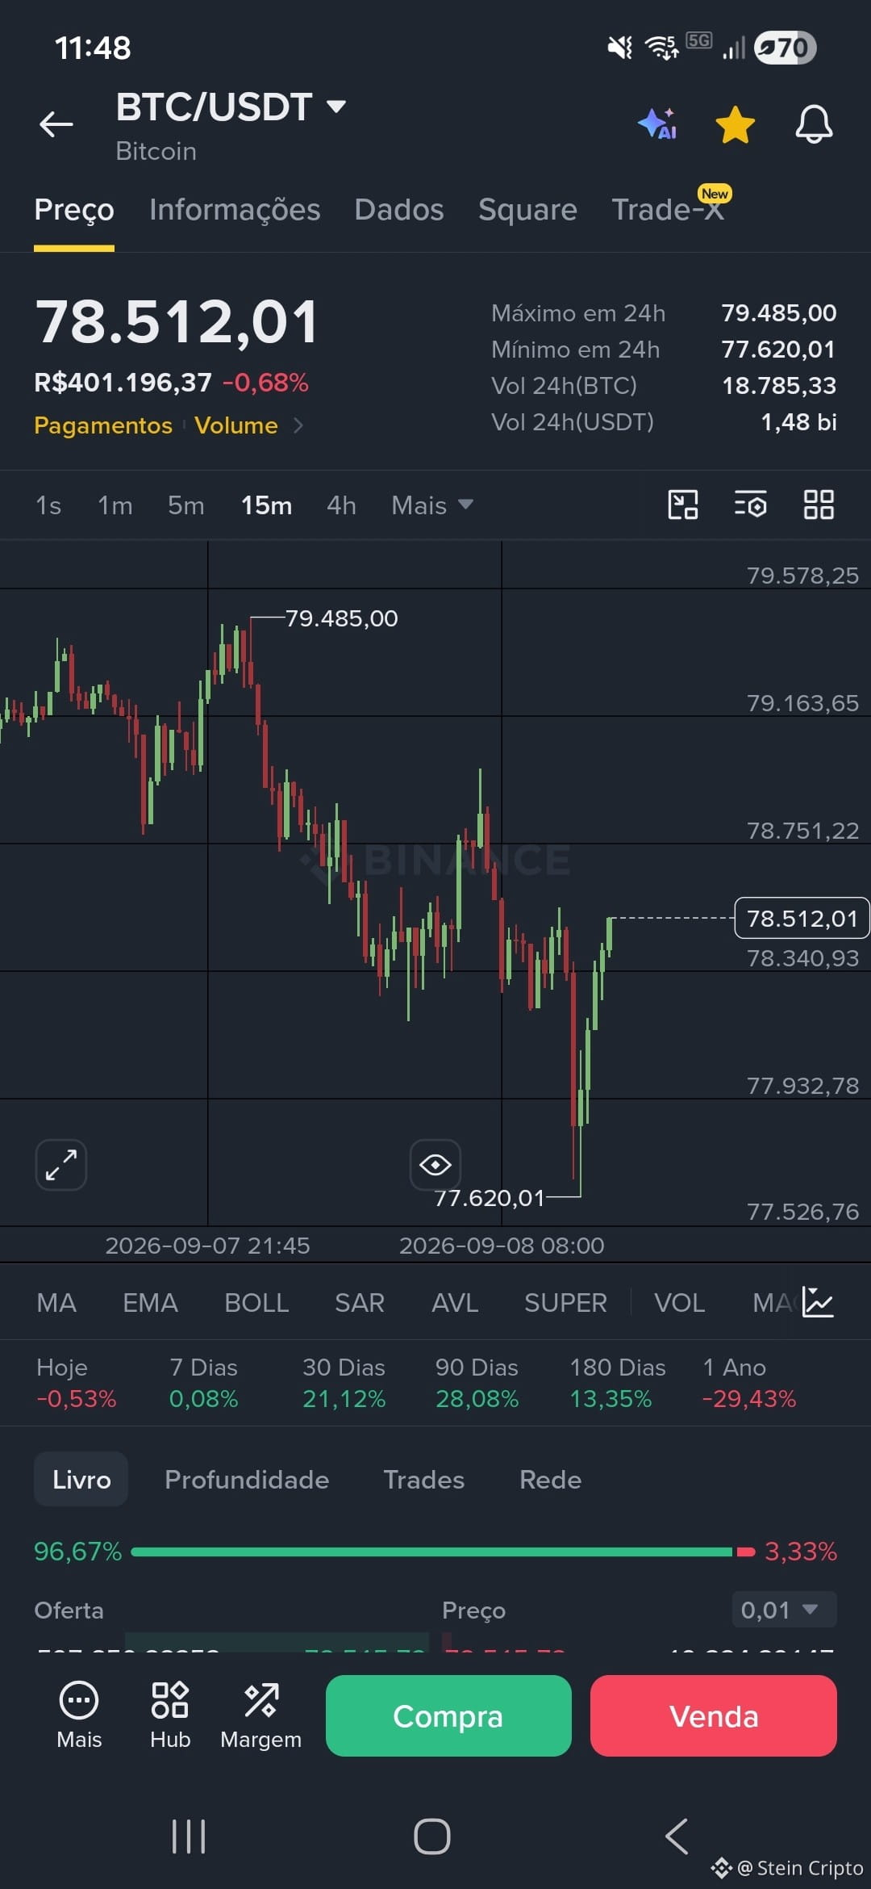This screenshot has height=1889, width=871.
Task: Open the Hub icon
Action: [170, 1715]
